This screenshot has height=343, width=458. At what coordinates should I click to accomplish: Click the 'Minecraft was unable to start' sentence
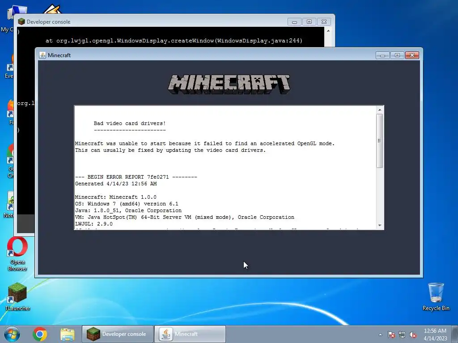tap(205, 143)
